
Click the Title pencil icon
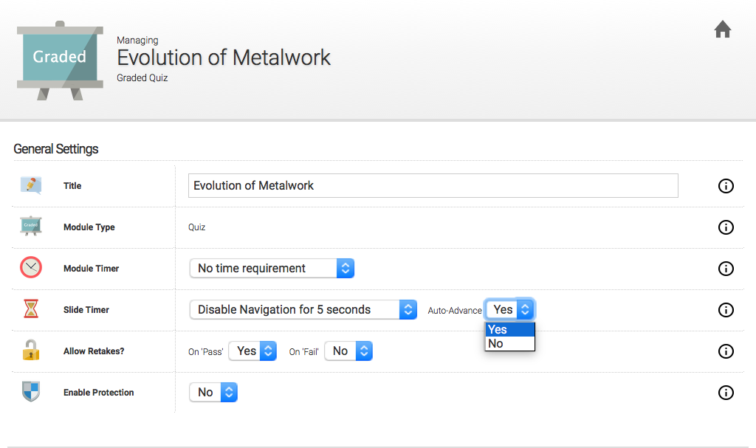(x=31, y=185)
